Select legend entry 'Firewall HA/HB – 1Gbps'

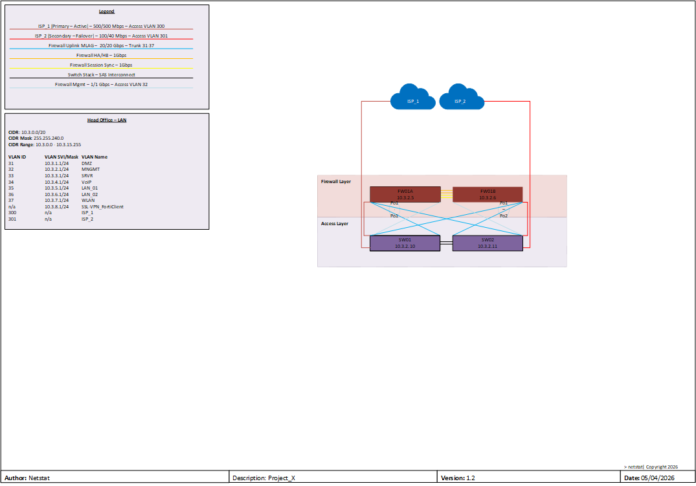pos(101,56)
